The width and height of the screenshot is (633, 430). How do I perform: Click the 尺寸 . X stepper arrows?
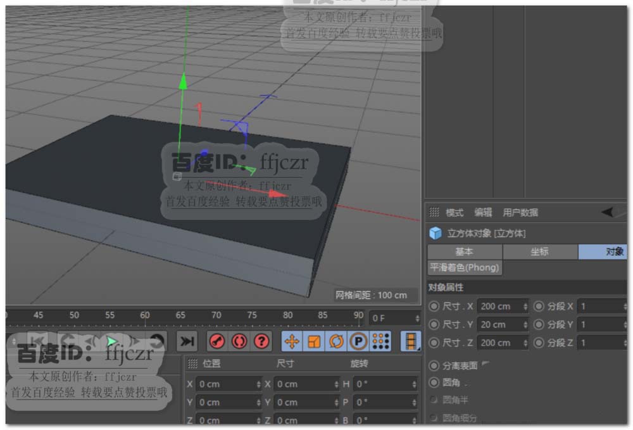(525, 307)
